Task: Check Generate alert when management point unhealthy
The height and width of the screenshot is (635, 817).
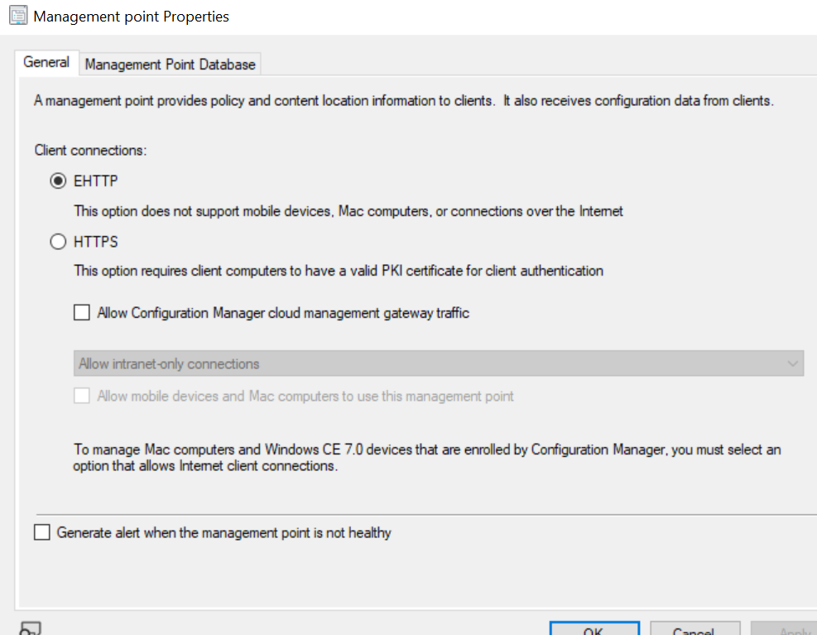Action: (41, 532)
